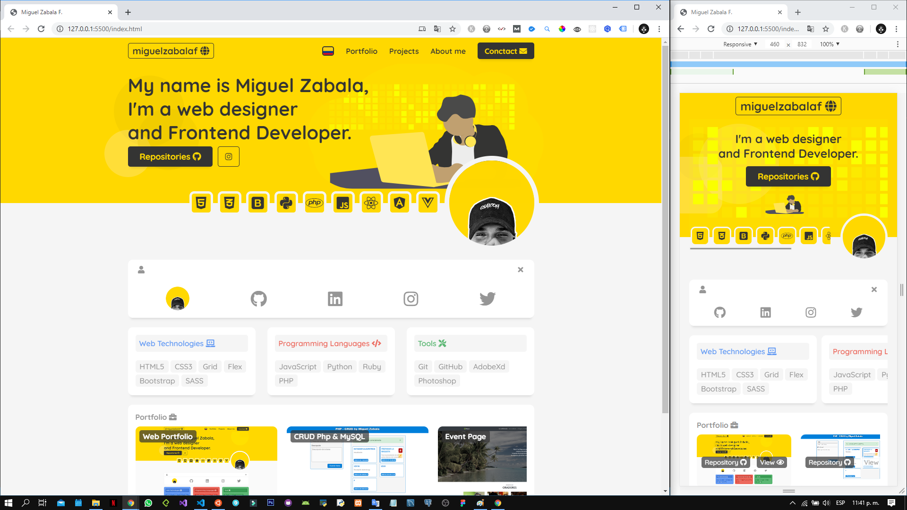
Task: Click Repository button on first preview portfolio card
Action: click(x=726, y=462)
